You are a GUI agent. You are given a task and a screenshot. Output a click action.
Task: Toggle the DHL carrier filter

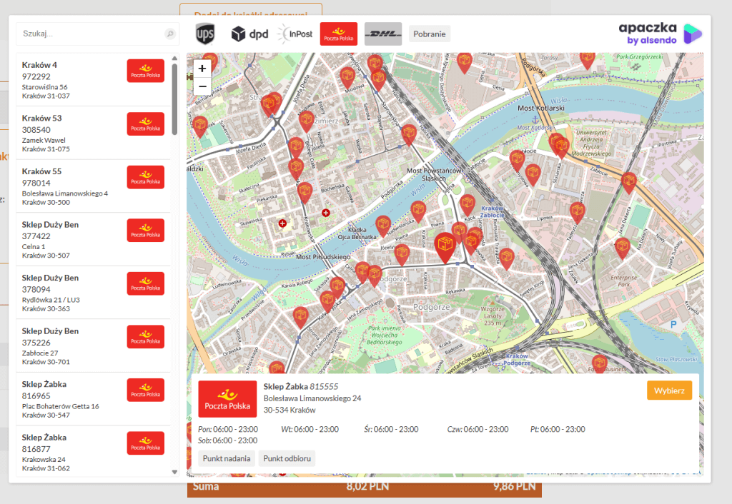[x=383, y=34]
